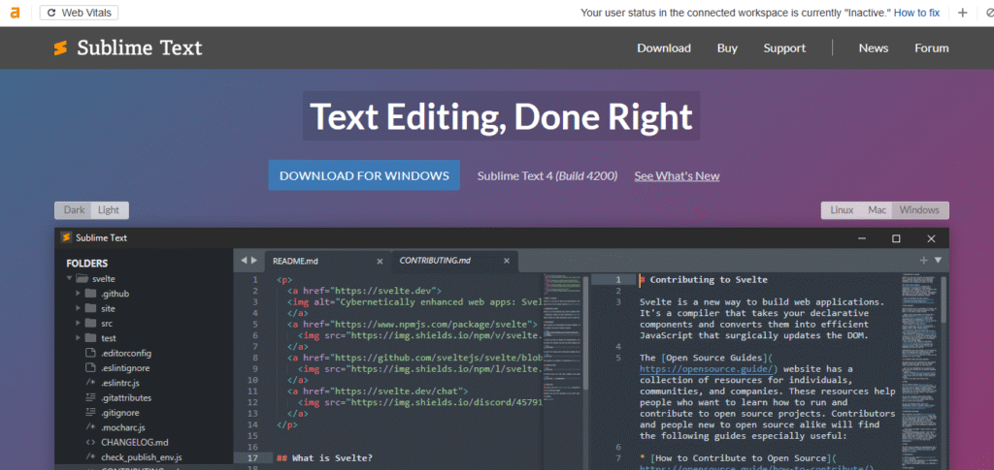This screenshot has width=994, height=470.
Task: Click DOWNLOAD FOR WINDOWS button
Action: (x=365, y=175)
